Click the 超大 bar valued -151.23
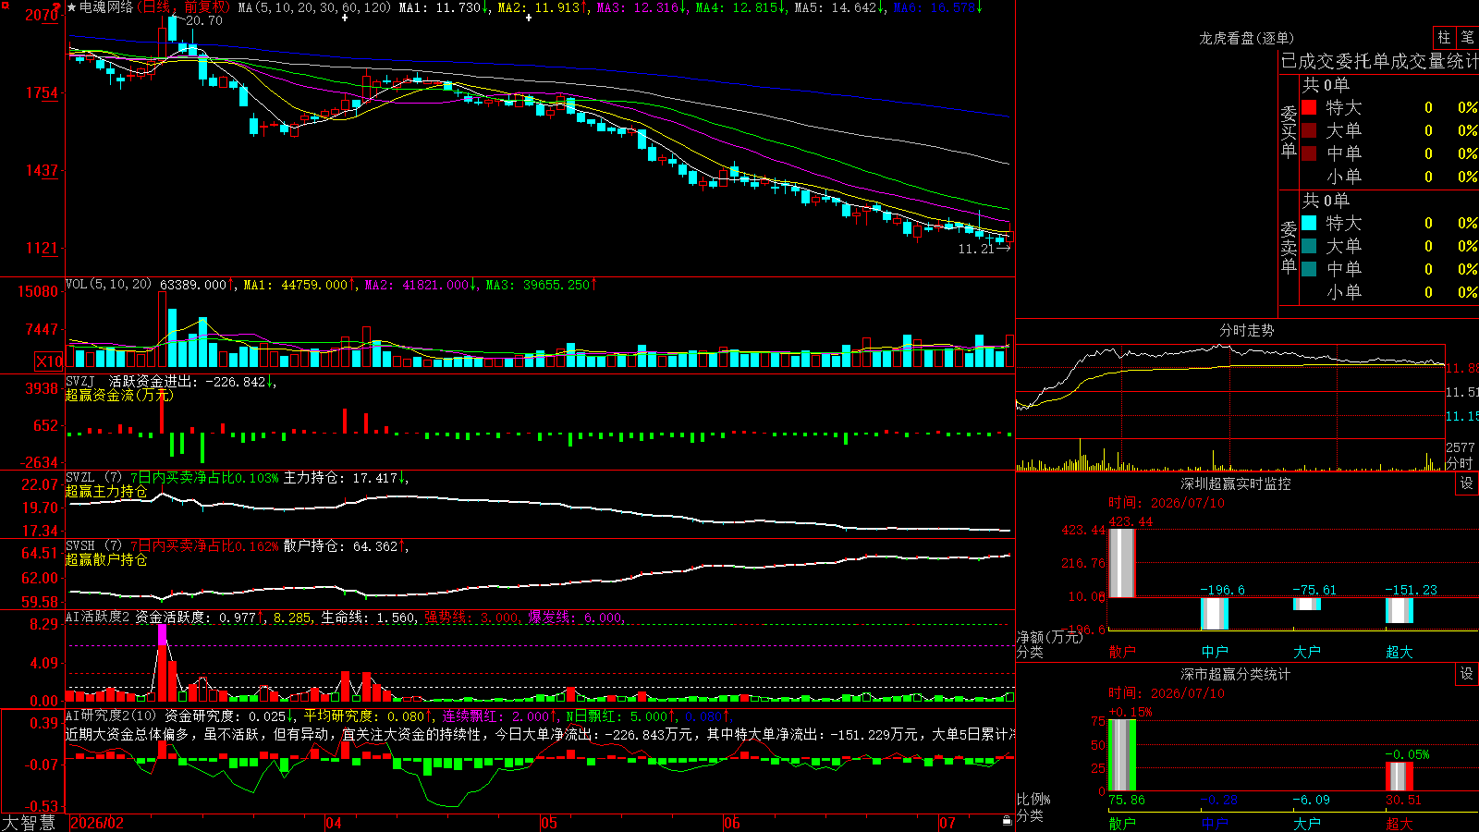Viewport: 1479px width, 832px height. pos(1400,610)
